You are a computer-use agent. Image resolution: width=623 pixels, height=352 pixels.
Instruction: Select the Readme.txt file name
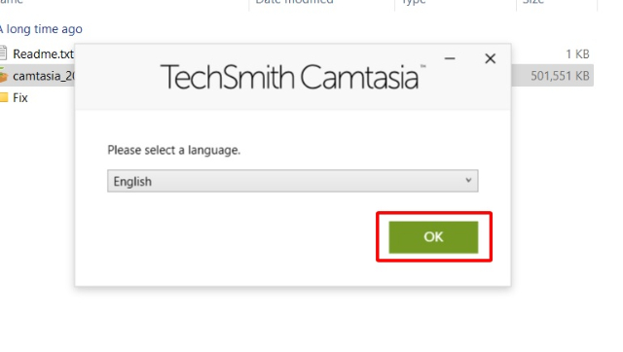[43, 54]
